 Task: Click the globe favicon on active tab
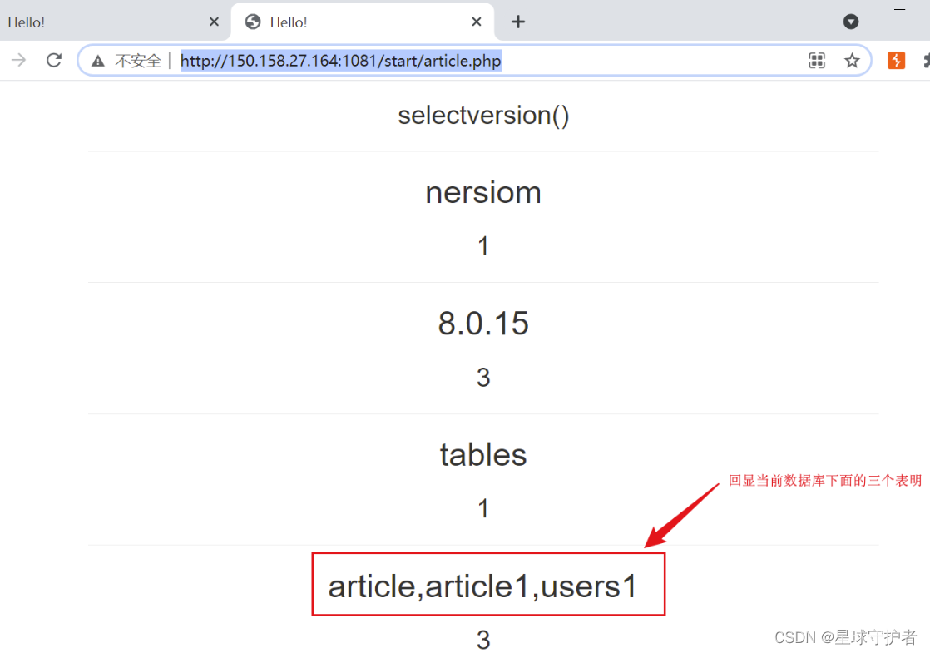pos(253,22)
